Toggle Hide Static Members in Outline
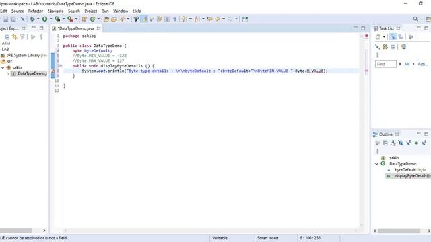The image size is (431, 242). click(409, 143)
